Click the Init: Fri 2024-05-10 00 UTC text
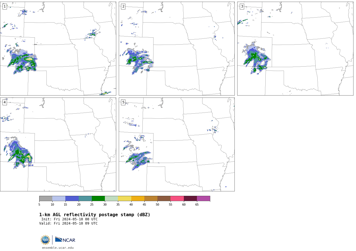356x251 pixels. [x=70, y=219]
